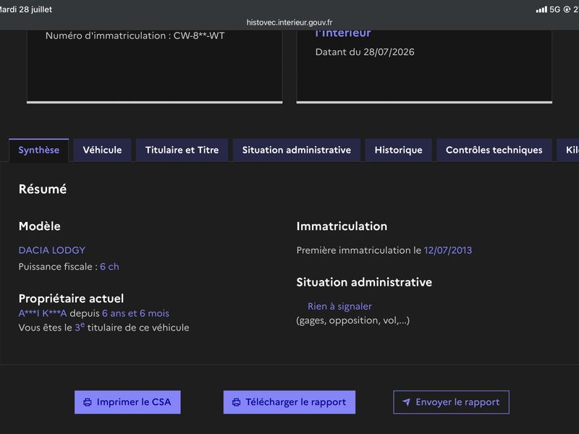Tap the 5G network indicator
The height and width of the screenshot is (434, 579).
click(x=554, y=9)
